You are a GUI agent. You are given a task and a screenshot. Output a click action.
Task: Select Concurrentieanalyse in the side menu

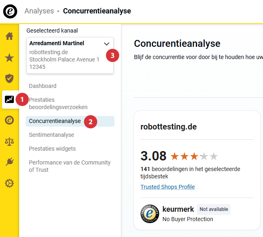(55, 121)
